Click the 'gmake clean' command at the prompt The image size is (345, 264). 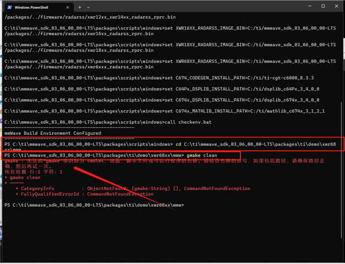[x=202, y=155]
